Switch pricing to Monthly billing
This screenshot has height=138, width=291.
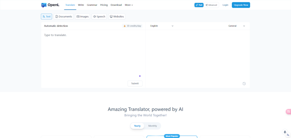[153, 126]
